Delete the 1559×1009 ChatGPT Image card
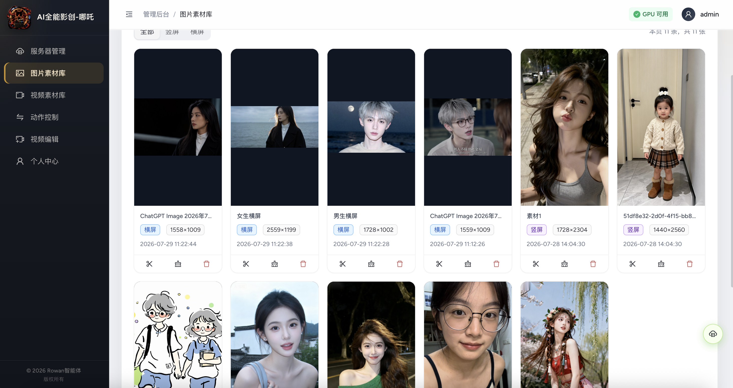 tap(496, 264)
